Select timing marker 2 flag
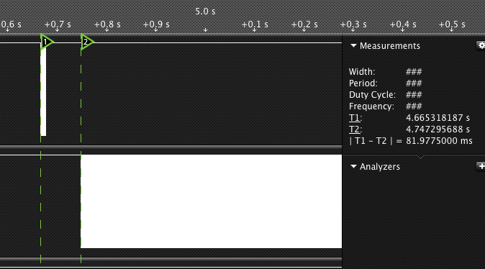Image resolution: width=485 pixels, height=269 pixels. pos(86,42)
